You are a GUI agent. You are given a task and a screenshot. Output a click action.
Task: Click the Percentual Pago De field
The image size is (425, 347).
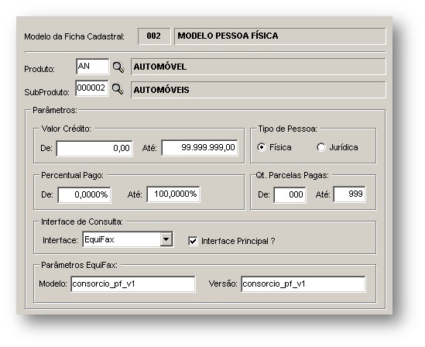[84, 194]
